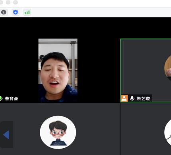Click the leftmost gray close window button

tap(1, 2)
